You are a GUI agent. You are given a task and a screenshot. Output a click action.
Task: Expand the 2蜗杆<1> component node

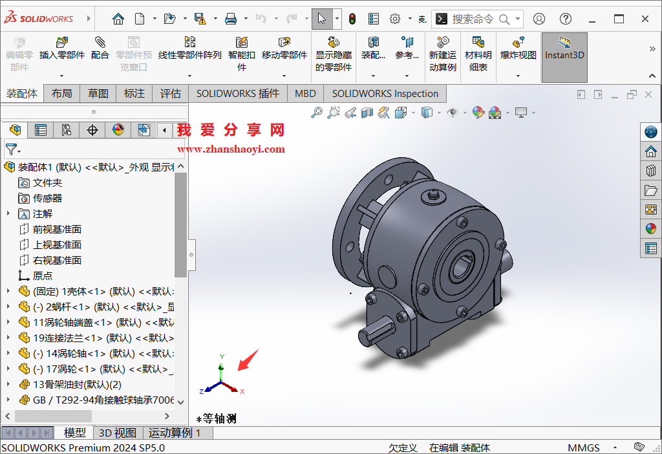pos(8,307)
